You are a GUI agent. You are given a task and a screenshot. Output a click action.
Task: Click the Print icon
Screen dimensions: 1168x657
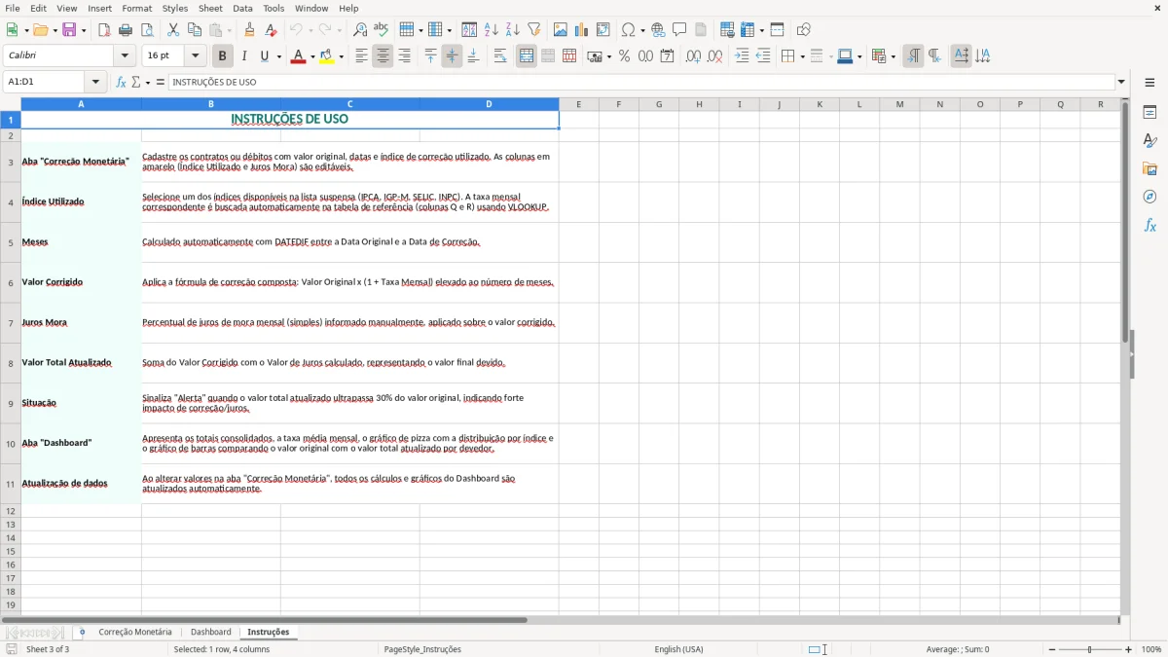[126, 30]
